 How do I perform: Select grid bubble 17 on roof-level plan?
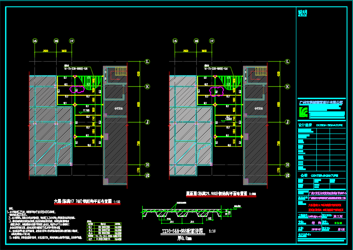click(212, 41)
